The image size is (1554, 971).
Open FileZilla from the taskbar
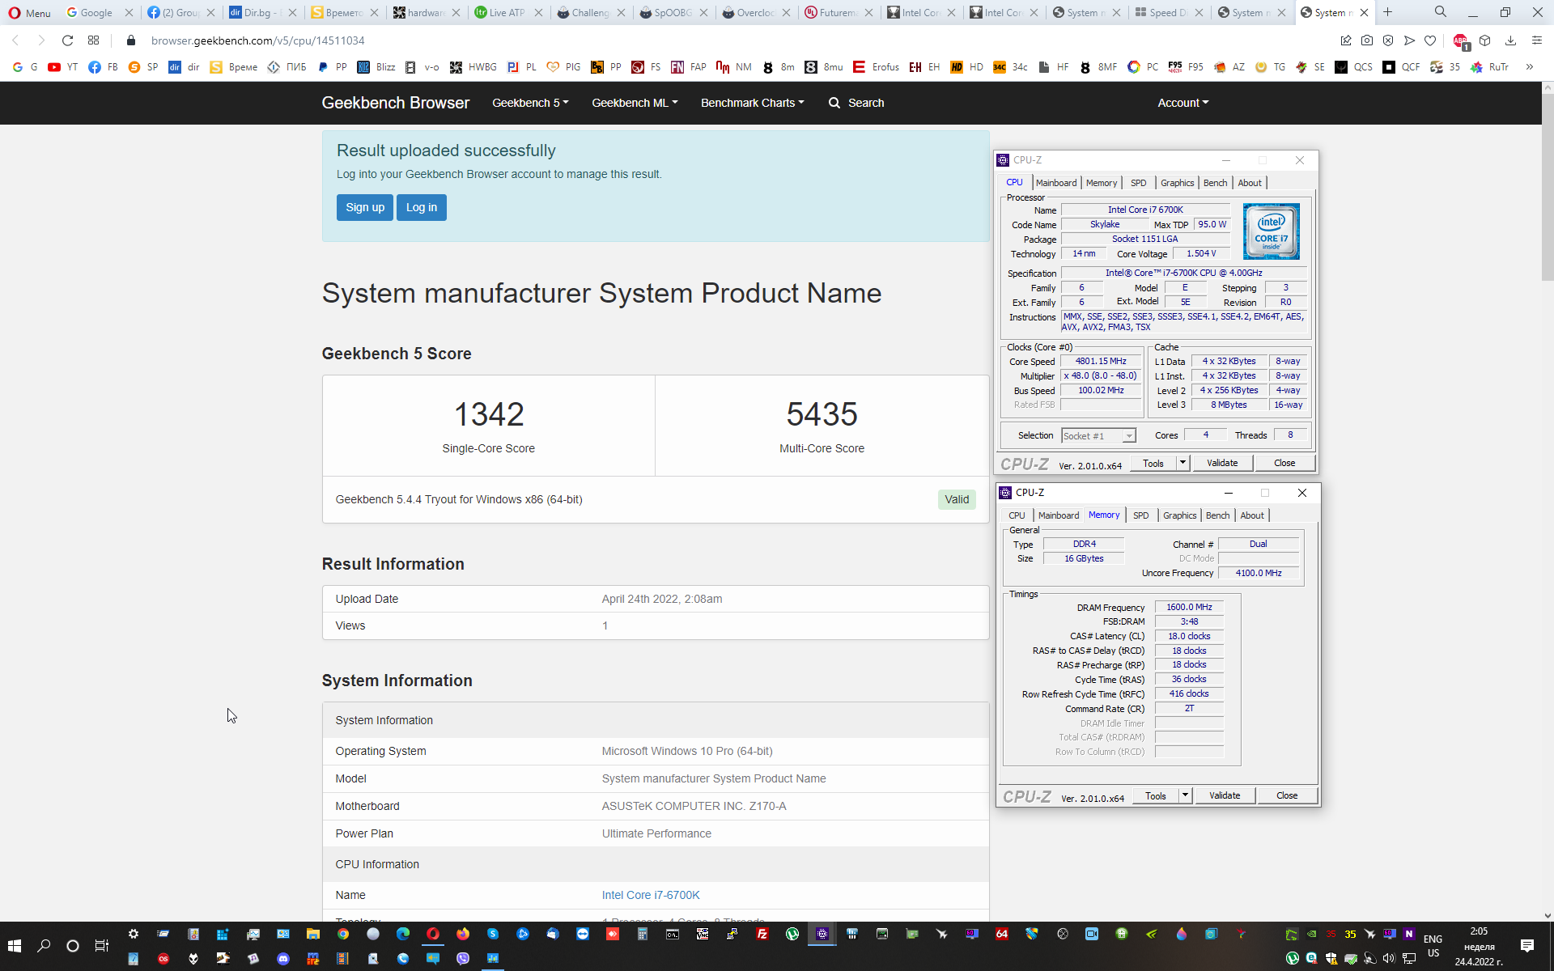tap(762, 934)
